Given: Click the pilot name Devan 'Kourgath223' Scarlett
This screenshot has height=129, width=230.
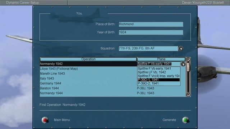Looking at the screenshot, I should tap(203, 3).
